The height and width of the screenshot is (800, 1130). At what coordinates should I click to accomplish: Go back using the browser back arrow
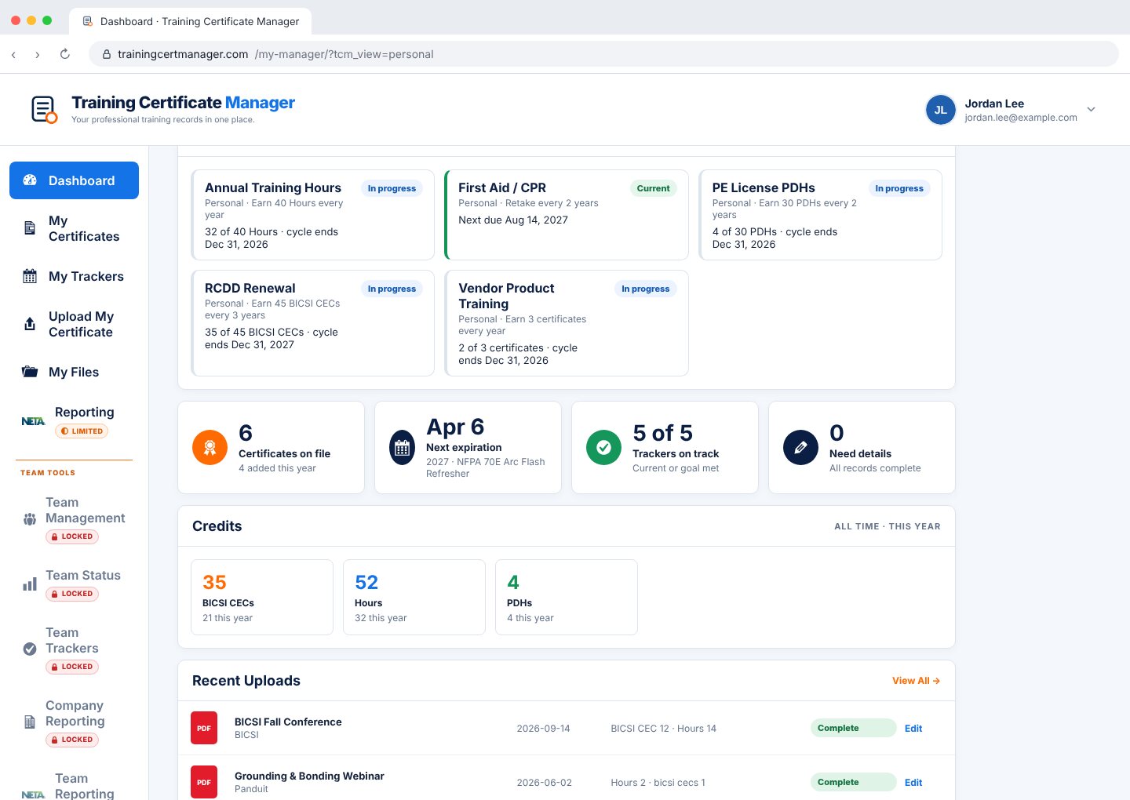pos(13,54)
